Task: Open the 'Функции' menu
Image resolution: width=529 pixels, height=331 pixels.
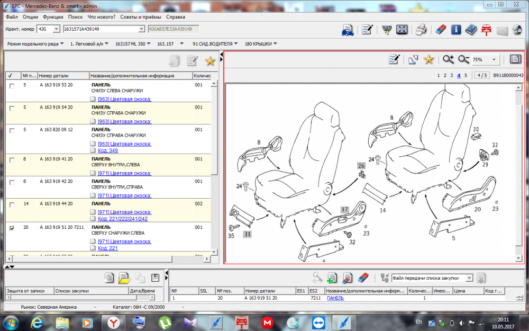Action: pos(53,17)
